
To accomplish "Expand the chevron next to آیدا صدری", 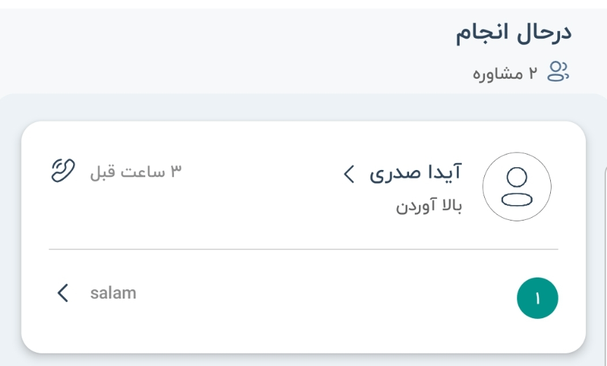I will click(349, 174).
